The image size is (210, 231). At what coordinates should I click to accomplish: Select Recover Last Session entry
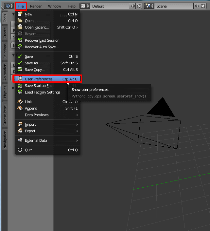(48, 40)
